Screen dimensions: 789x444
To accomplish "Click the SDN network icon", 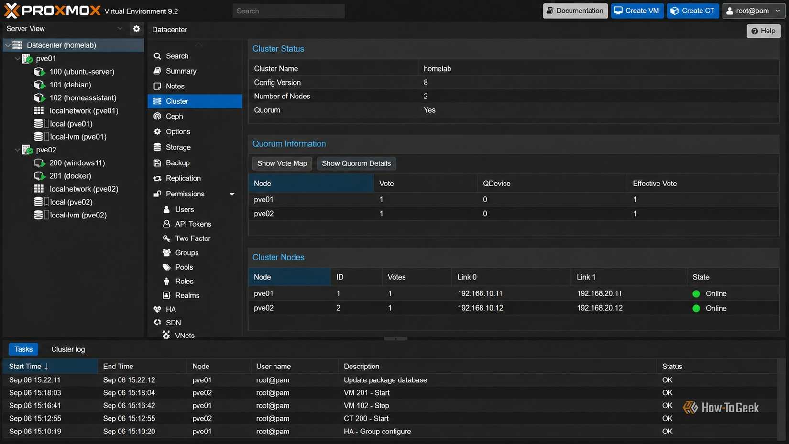I will (x=157, y=323).
